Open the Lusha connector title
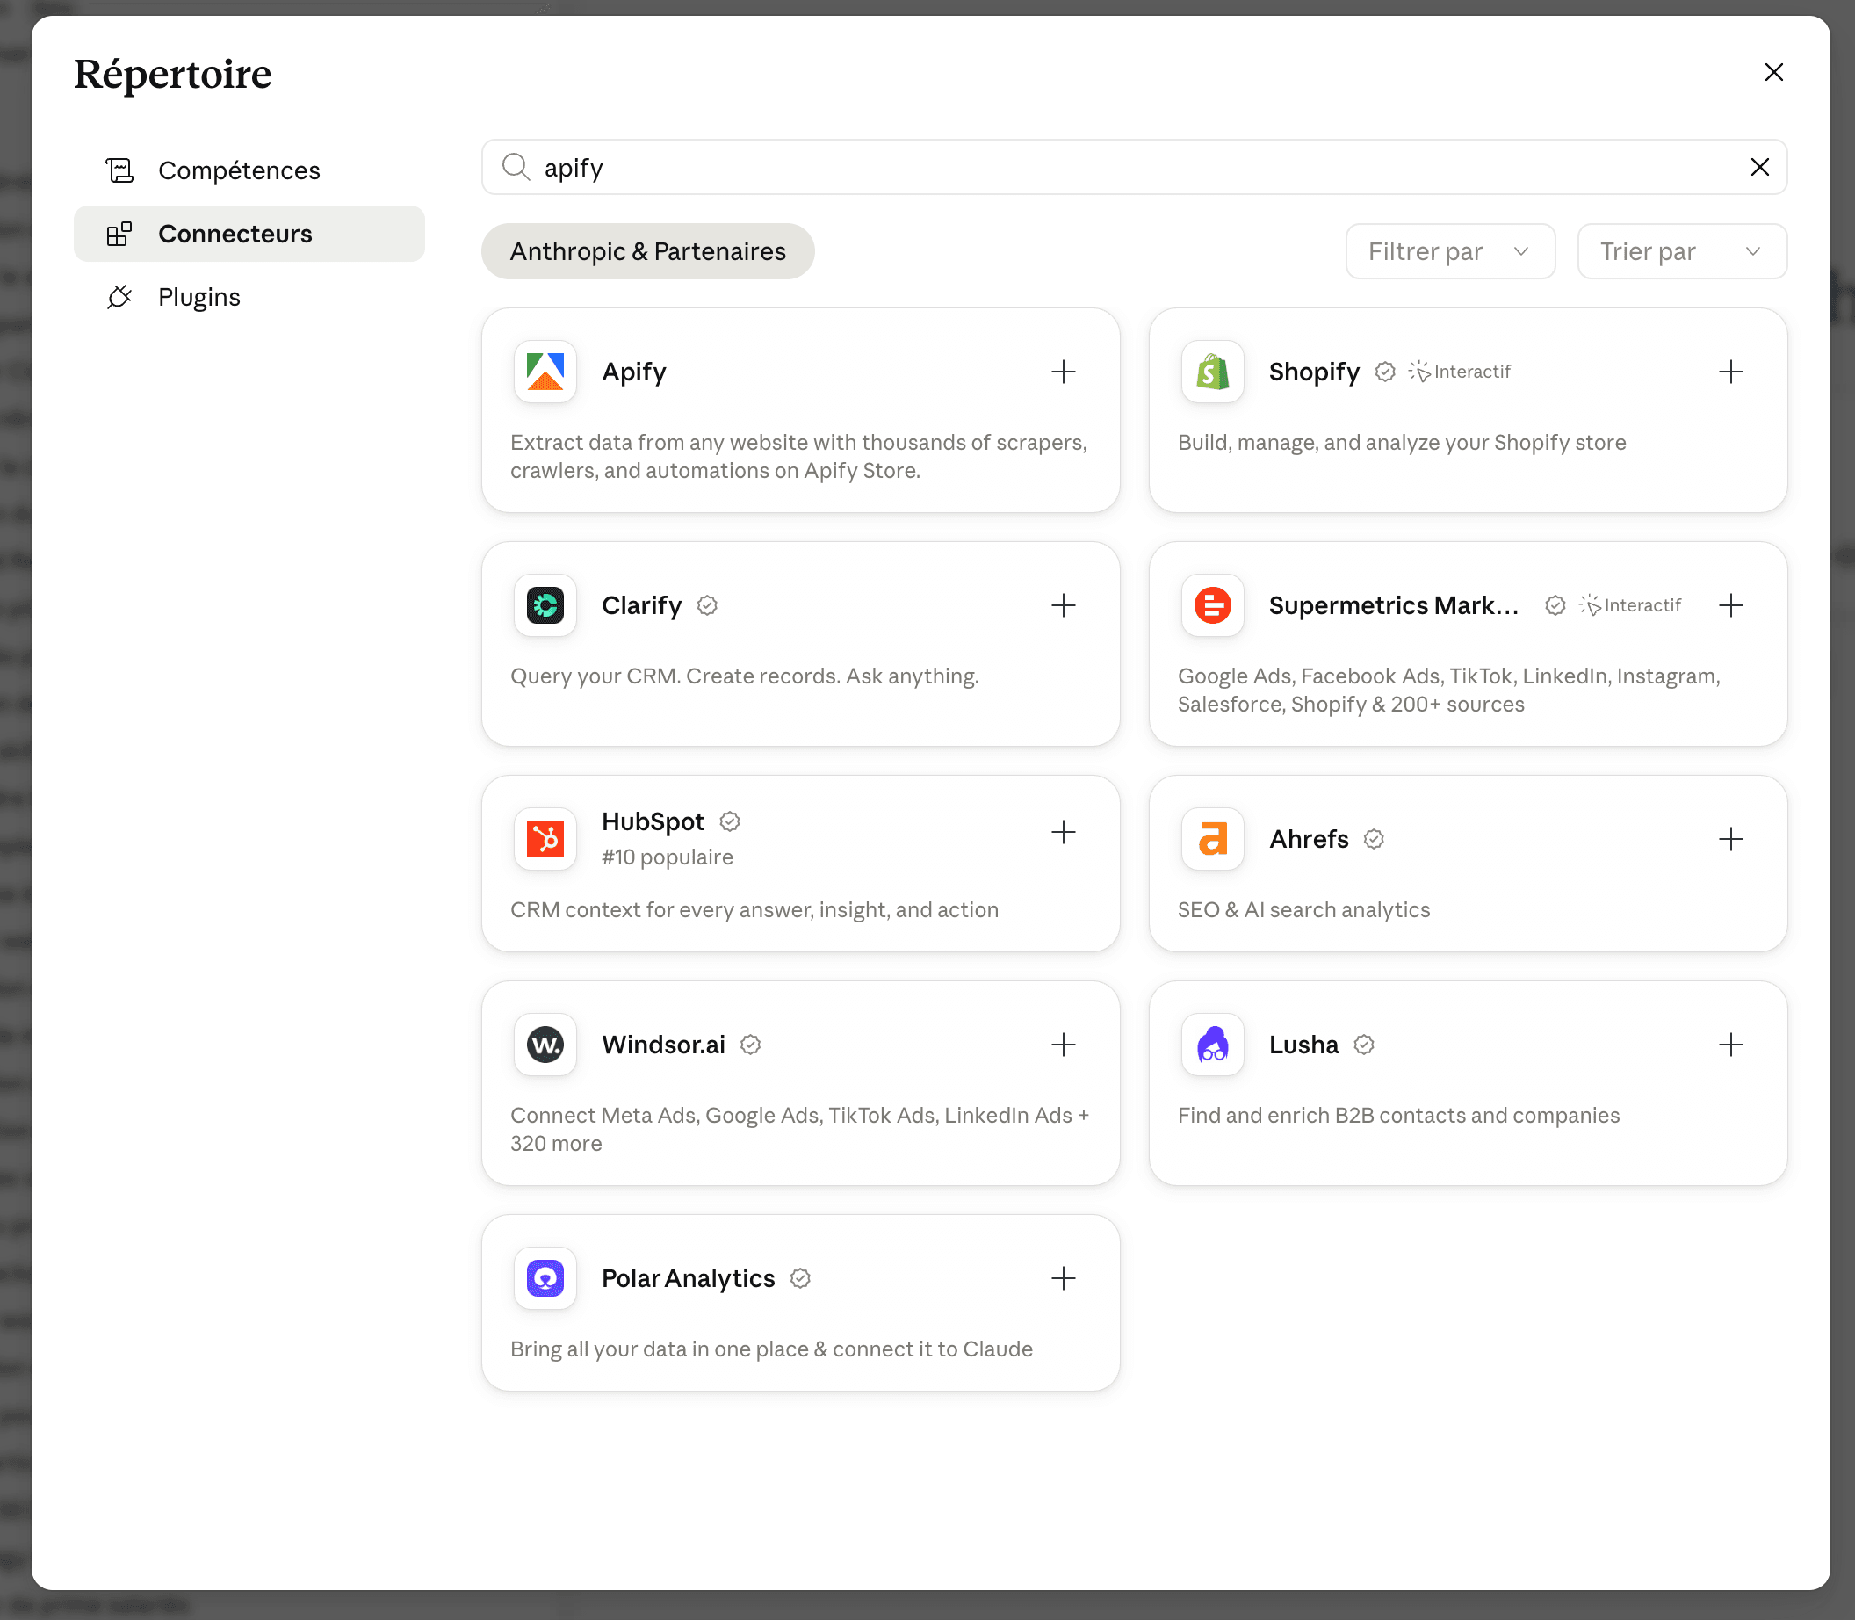 click(x=1303, y=1045)
